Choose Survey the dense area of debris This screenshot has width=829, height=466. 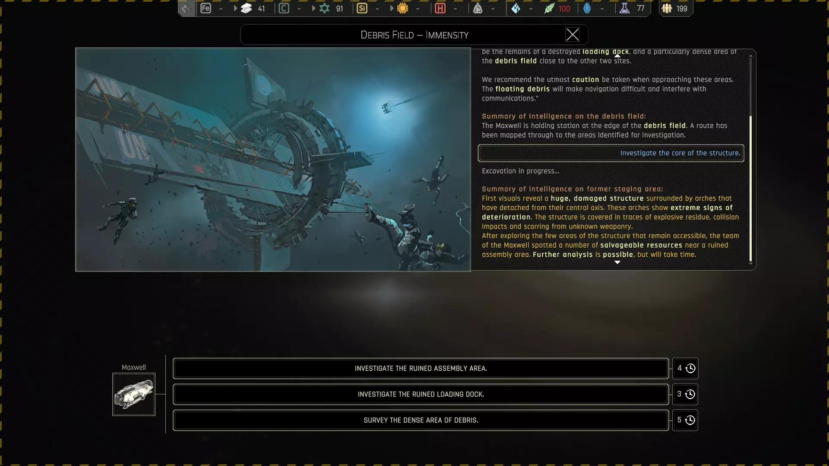pos(421,420)
